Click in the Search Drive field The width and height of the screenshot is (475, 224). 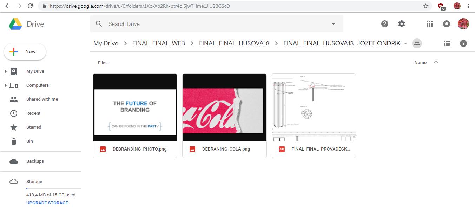(217, 24)
